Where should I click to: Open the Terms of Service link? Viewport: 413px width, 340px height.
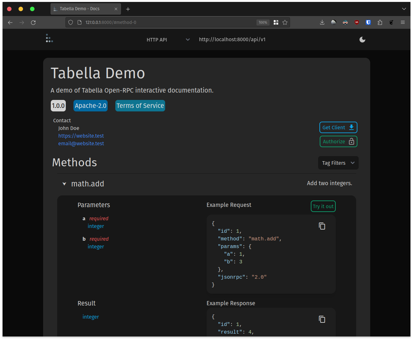point(140,105)
